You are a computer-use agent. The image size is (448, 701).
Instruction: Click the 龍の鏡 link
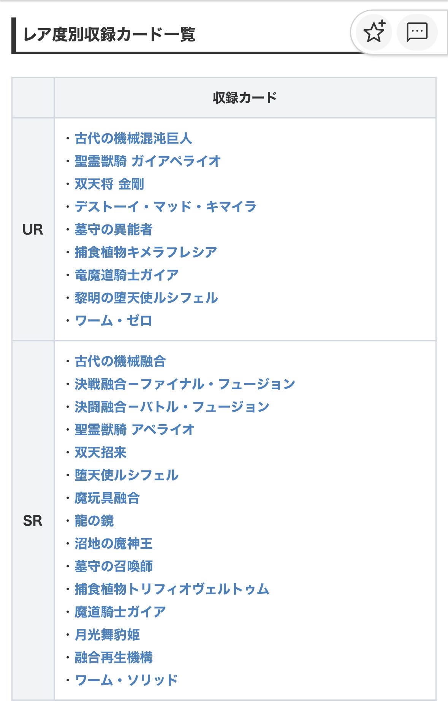click(x=94, y=521)
